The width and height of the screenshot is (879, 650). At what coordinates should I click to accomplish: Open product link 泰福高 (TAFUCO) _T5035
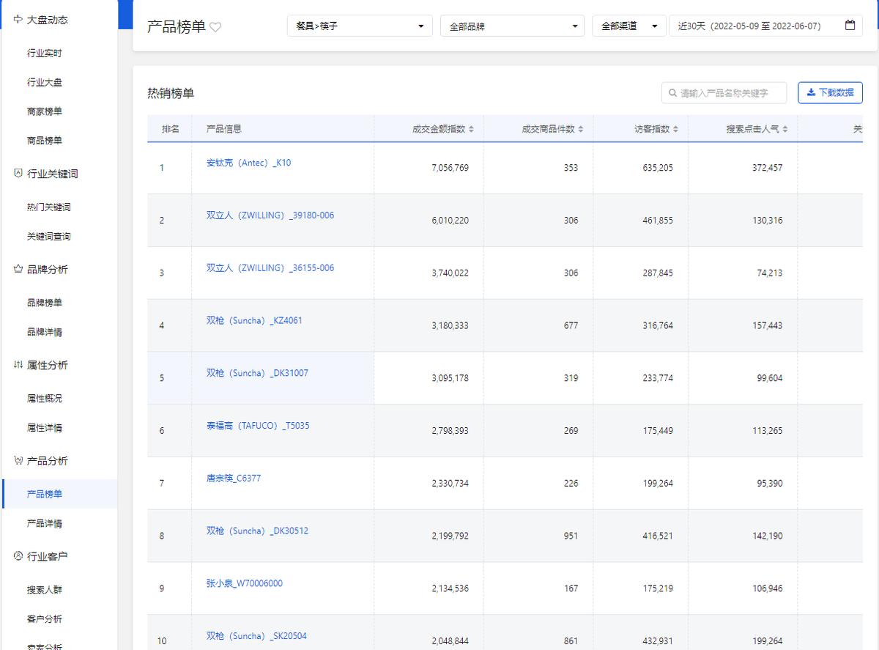tap(258, 426)
